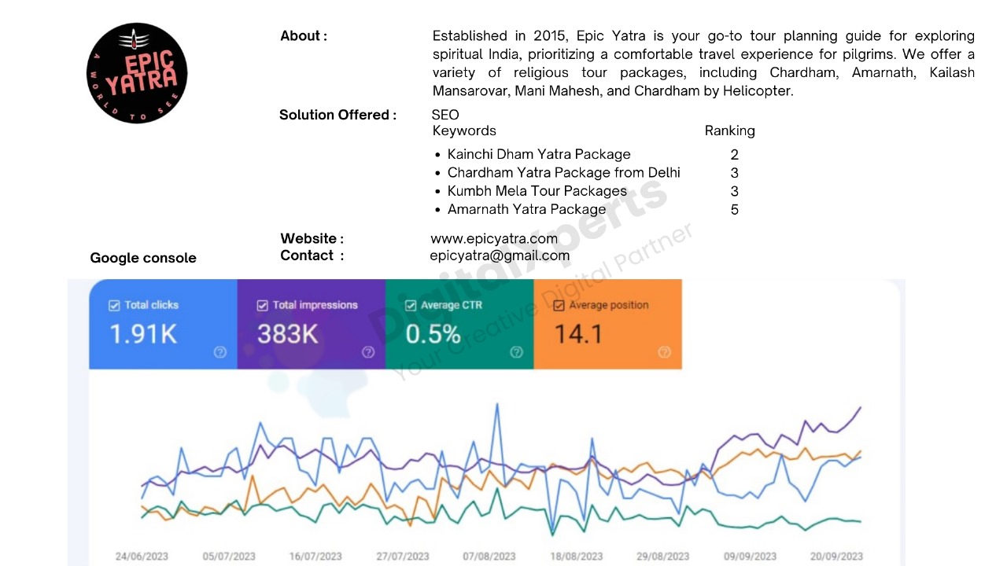
Task: Click help icon on Total clicks card
Action: (220, 352)
